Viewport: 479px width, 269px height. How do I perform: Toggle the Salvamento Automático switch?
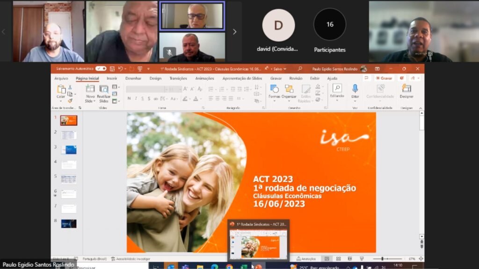point(101,69)
